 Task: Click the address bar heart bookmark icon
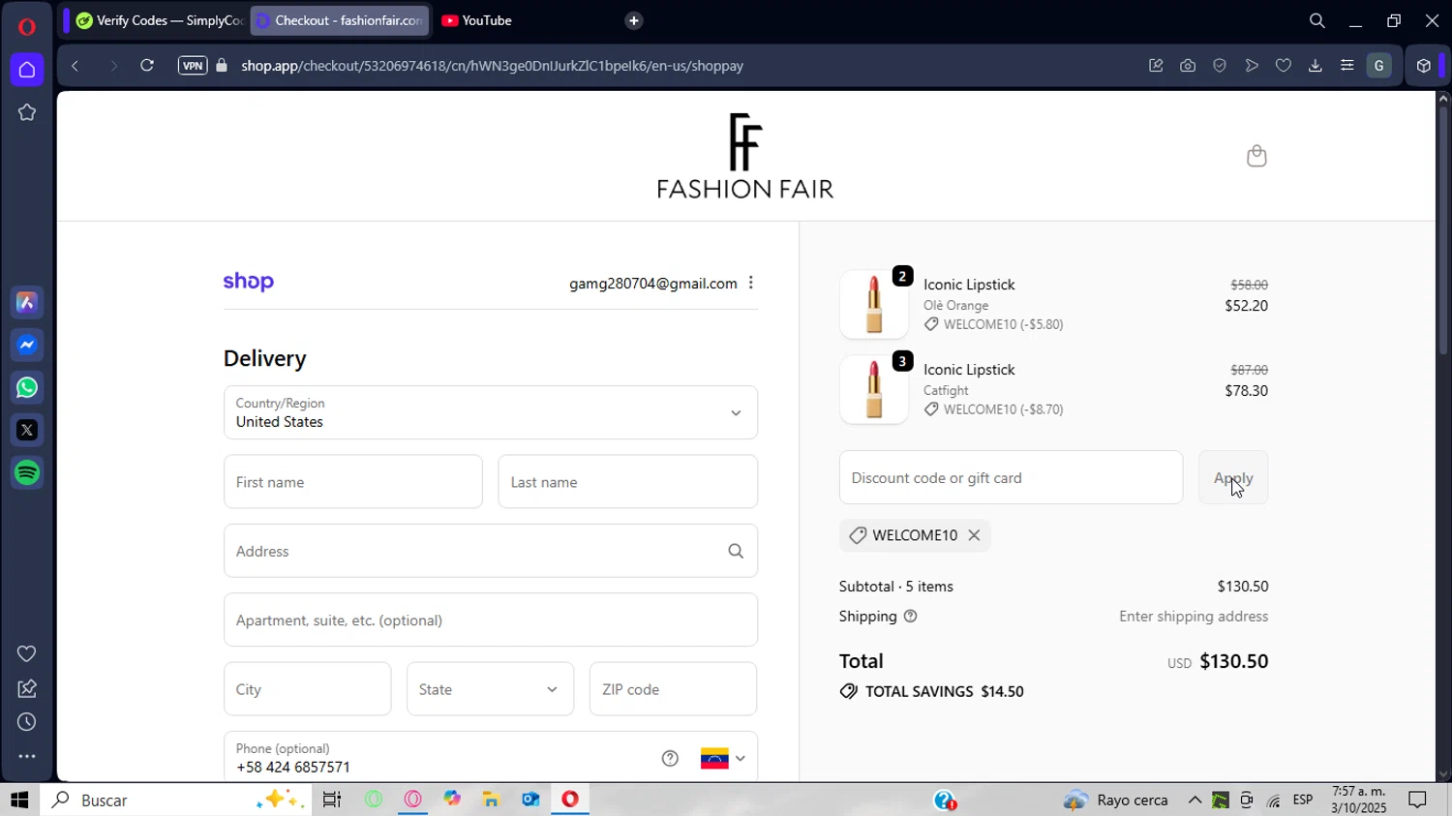tap(1284, 66)
